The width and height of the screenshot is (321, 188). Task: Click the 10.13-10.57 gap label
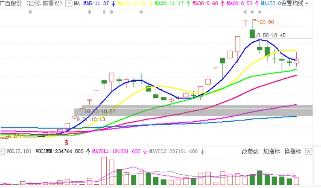(x=100, y=111)
